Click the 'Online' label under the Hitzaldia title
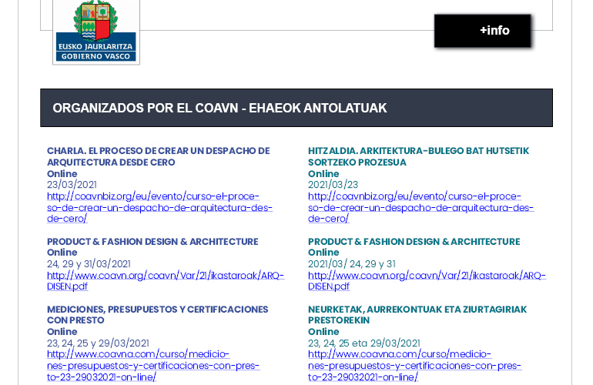Image resolution: width=593 pixels, height=385 pixels. coord(323,173)
